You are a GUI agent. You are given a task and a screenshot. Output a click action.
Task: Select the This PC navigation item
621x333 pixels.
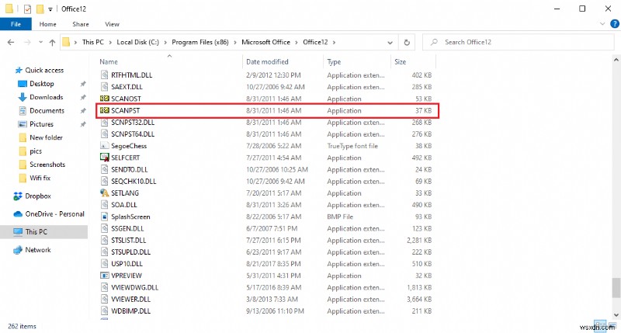[37, 231]
